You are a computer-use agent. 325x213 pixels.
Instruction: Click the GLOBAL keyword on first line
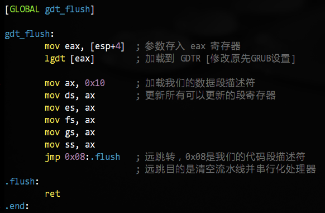coord(25,10)
